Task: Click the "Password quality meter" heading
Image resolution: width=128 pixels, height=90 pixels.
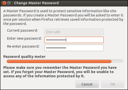Action: 24,57
